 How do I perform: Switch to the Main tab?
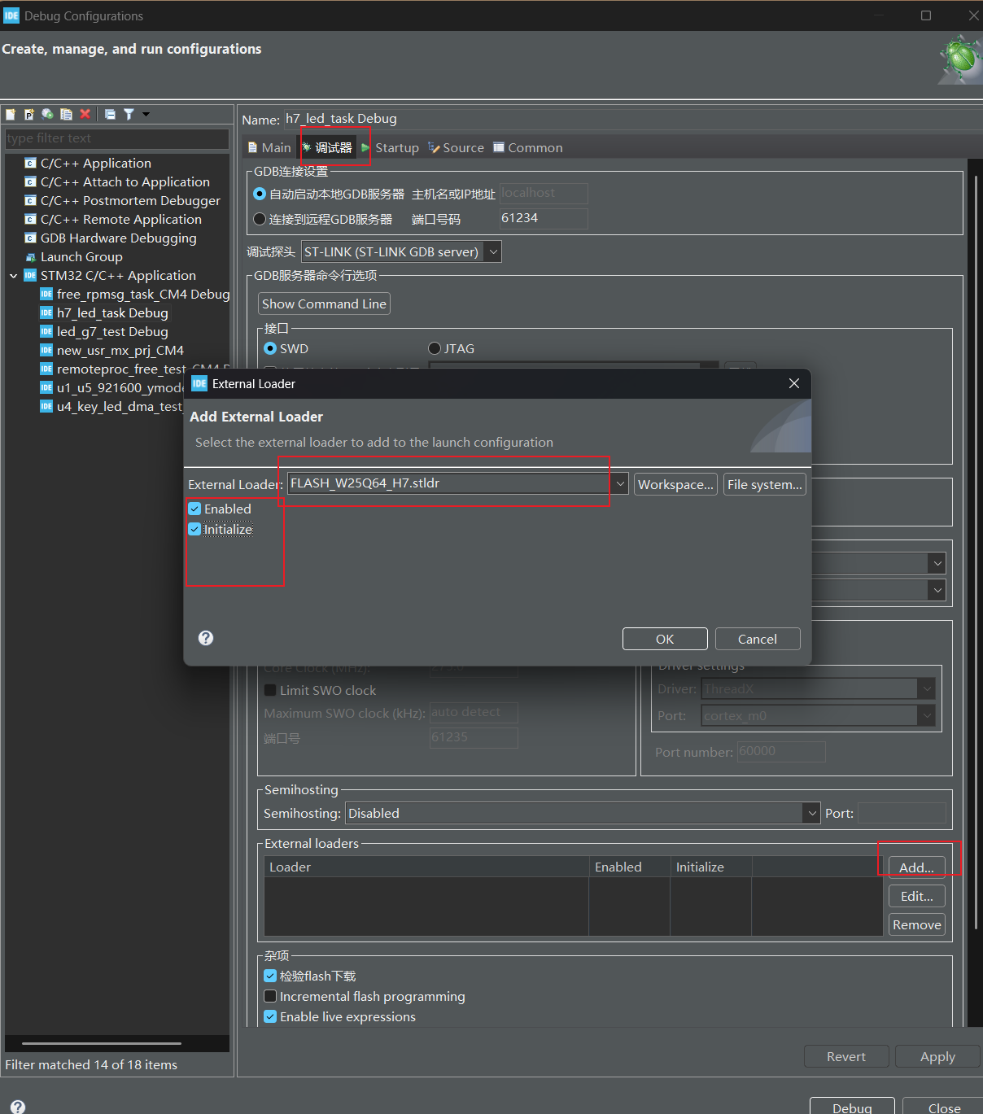tap(269, 147)
